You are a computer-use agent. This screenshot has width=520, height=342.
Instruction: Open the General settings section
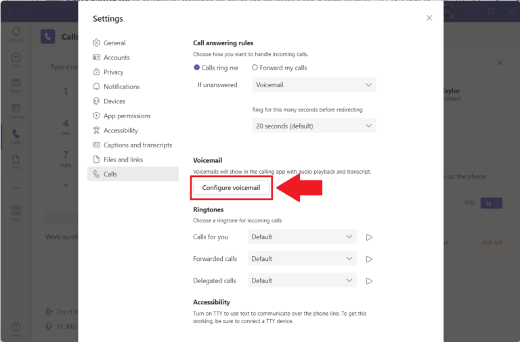(x=133, y=43)
